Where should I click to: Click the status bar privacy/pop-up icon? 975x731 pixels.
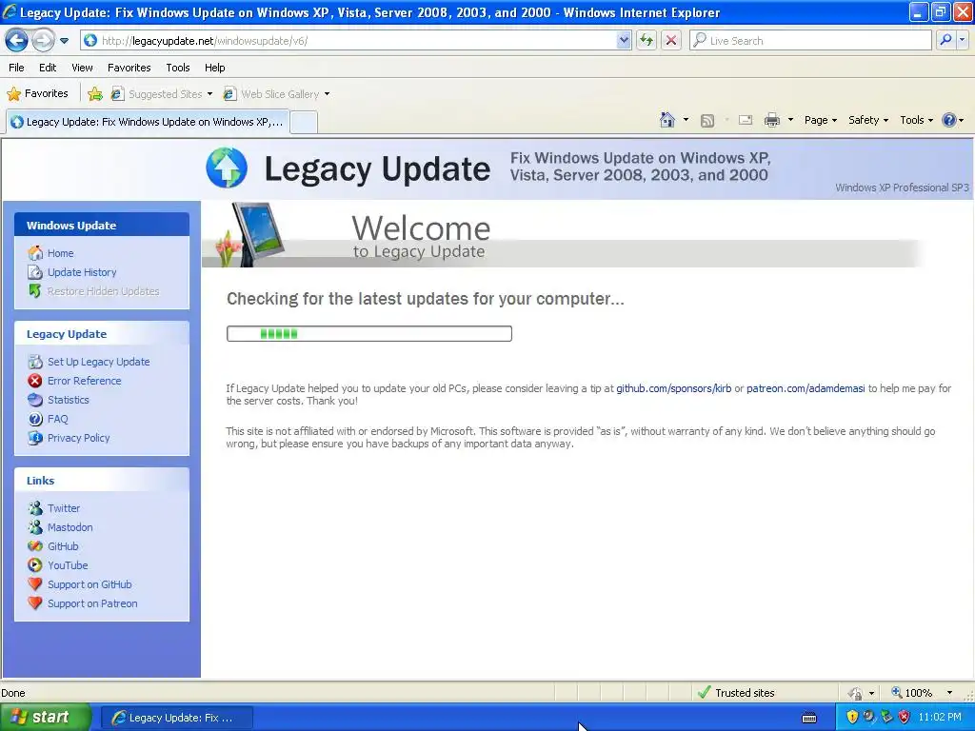pyautogui.click(x=856, y=693)
